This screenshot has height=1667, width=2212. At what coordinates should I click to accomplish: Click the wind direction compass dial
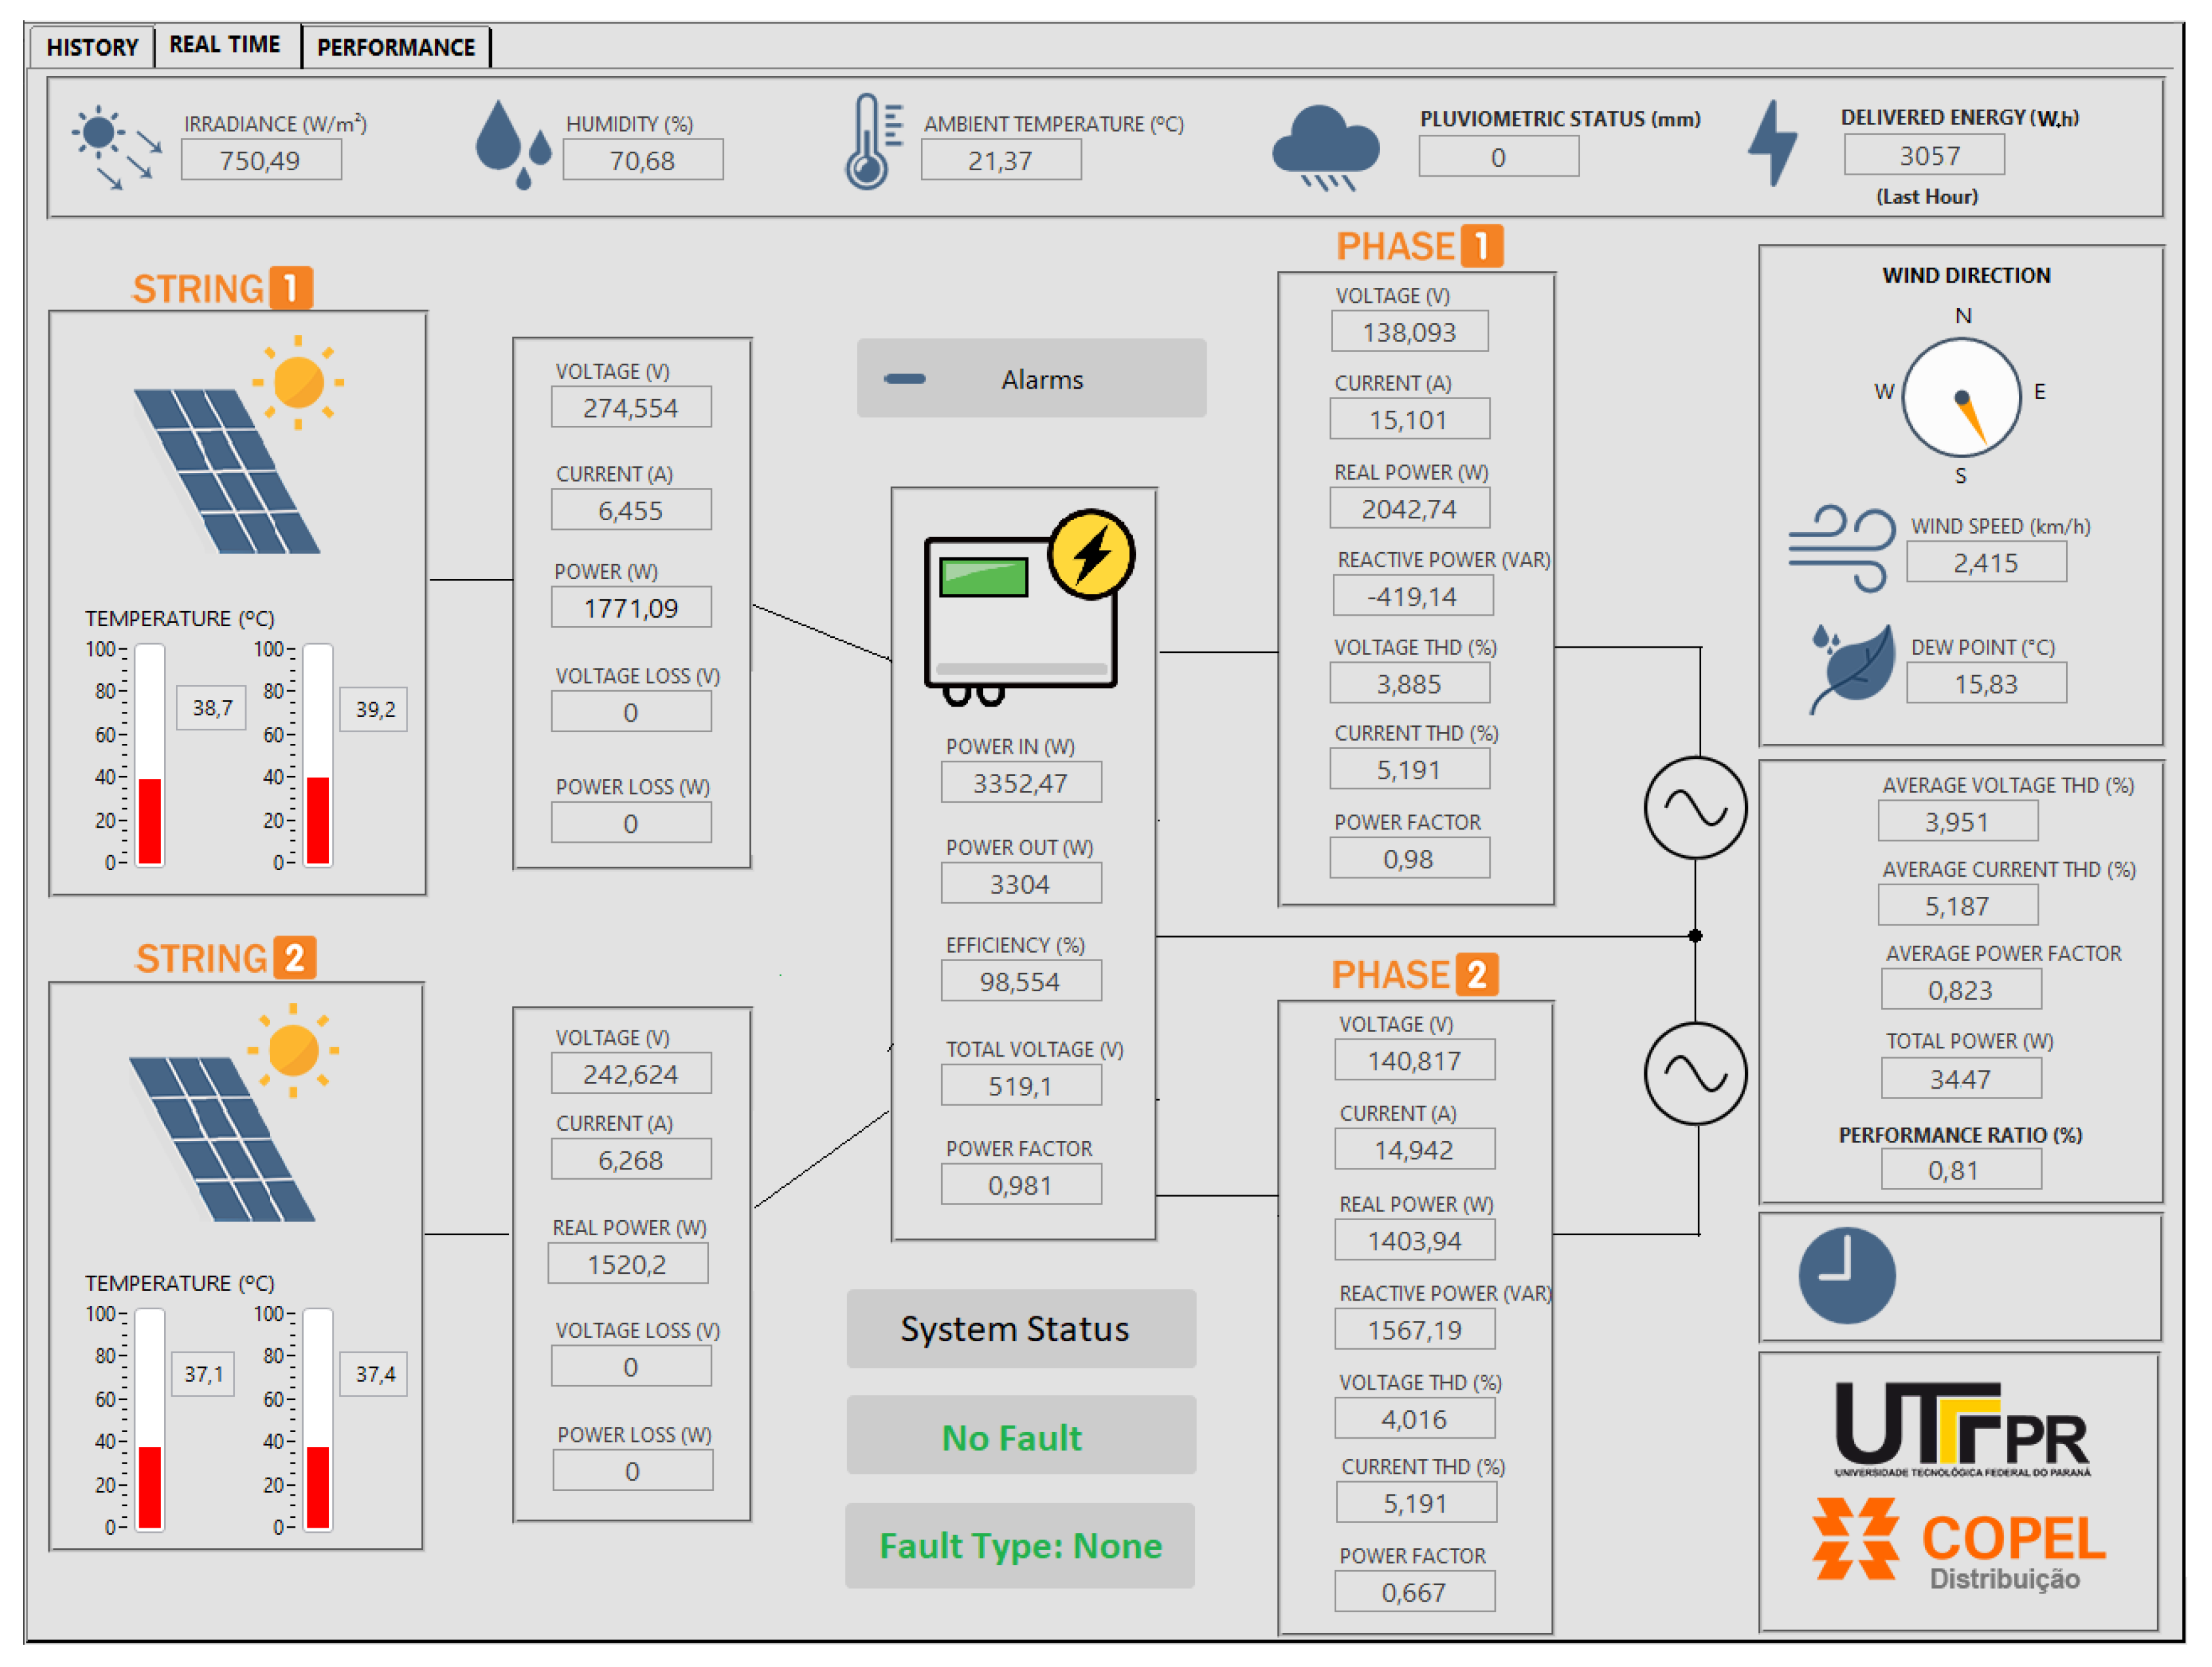click(x=1961, y=397)
